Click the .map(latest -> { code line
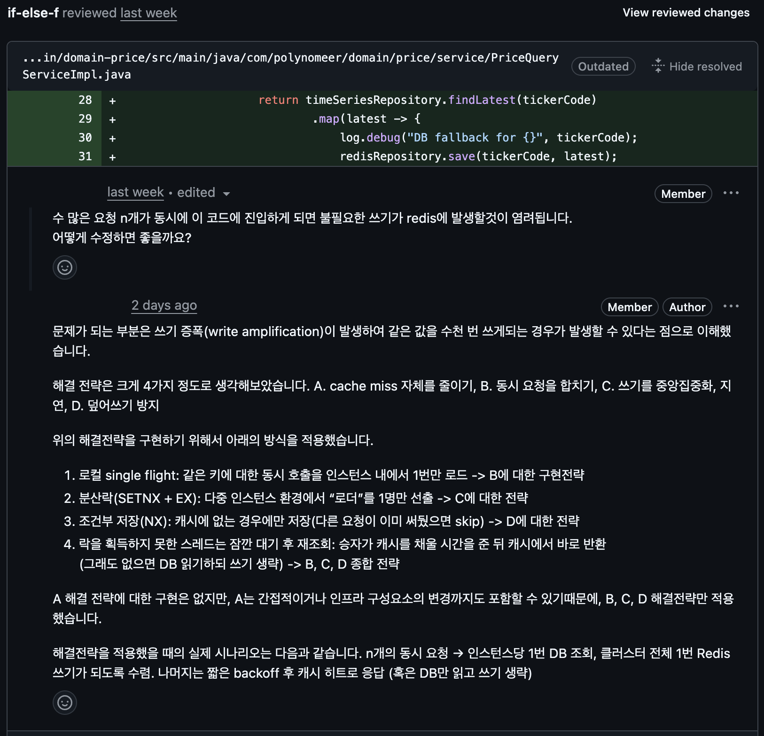The image size is (764, 736). [366, 119]
